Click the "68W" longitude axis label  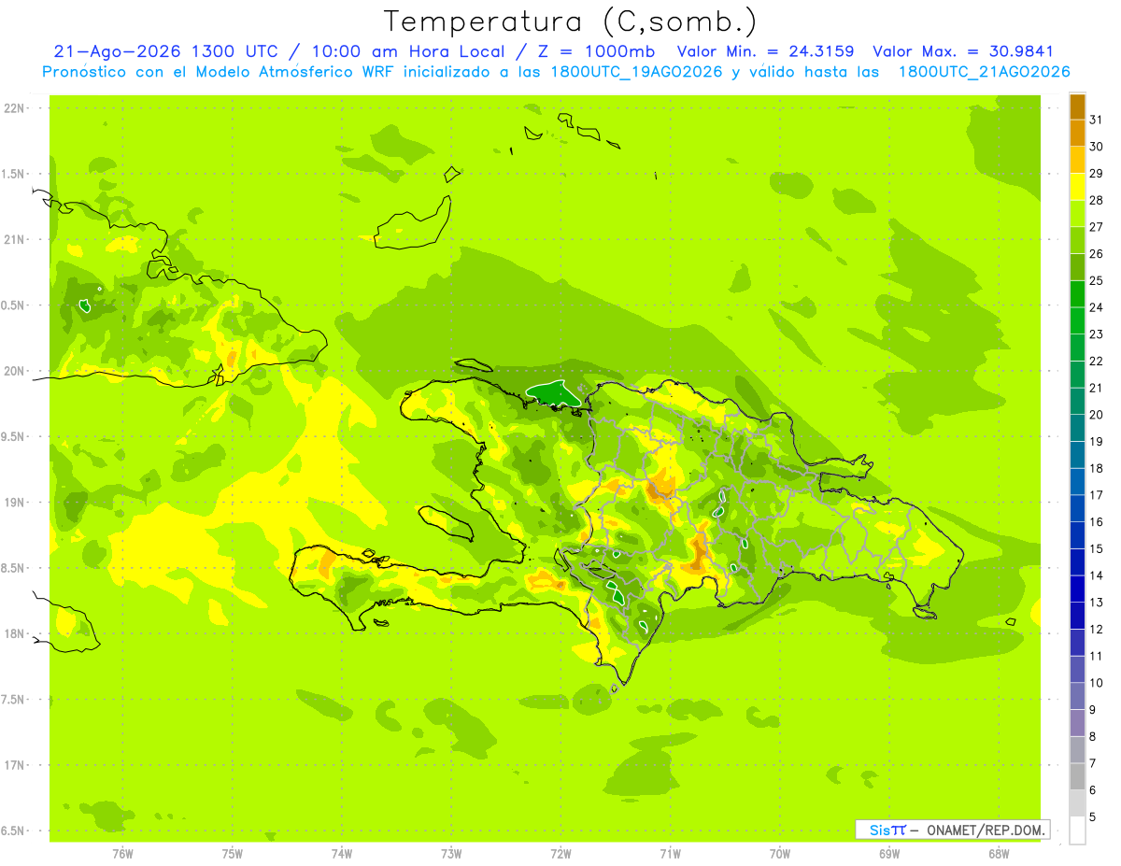click(x=998, y=853)
